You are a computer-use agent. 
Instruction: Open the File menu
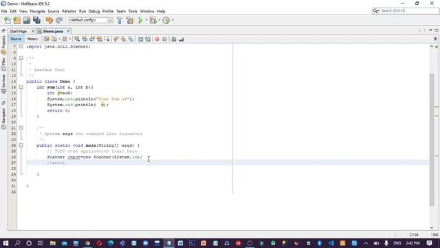pyautogui.click(x=4, y=11)
